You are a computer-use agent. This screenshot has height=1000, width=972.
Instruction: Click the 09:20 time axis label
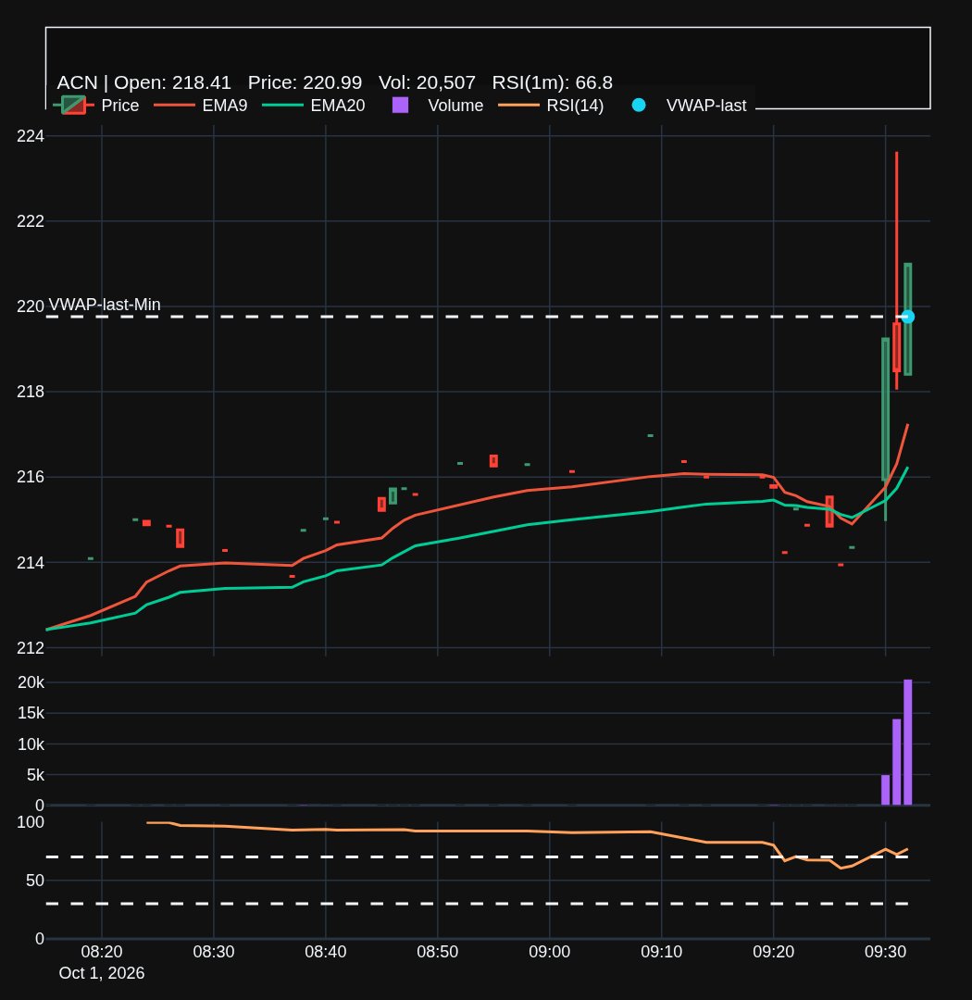pos(774,952)
